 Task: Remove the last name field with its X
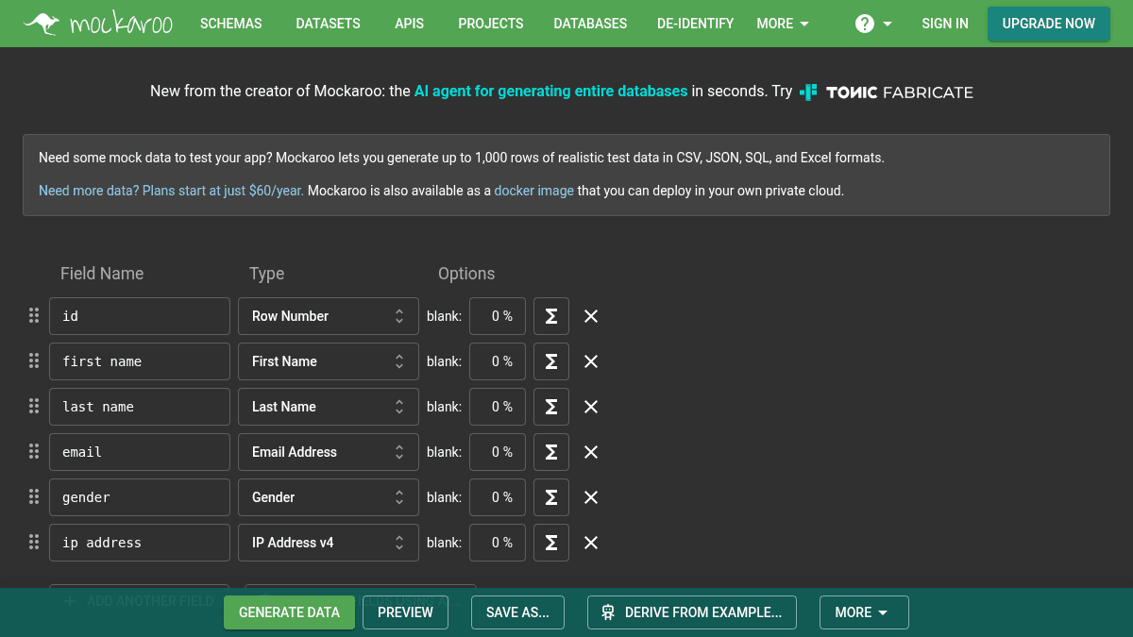tap(591, 407)
